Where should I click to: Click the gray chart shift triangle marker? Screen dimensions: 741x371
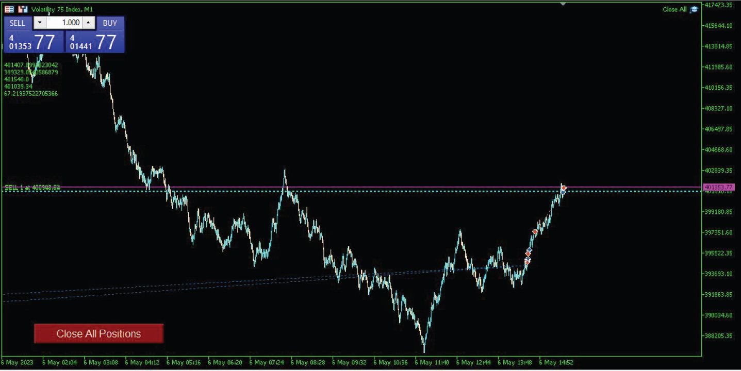(x=563, y=4)
